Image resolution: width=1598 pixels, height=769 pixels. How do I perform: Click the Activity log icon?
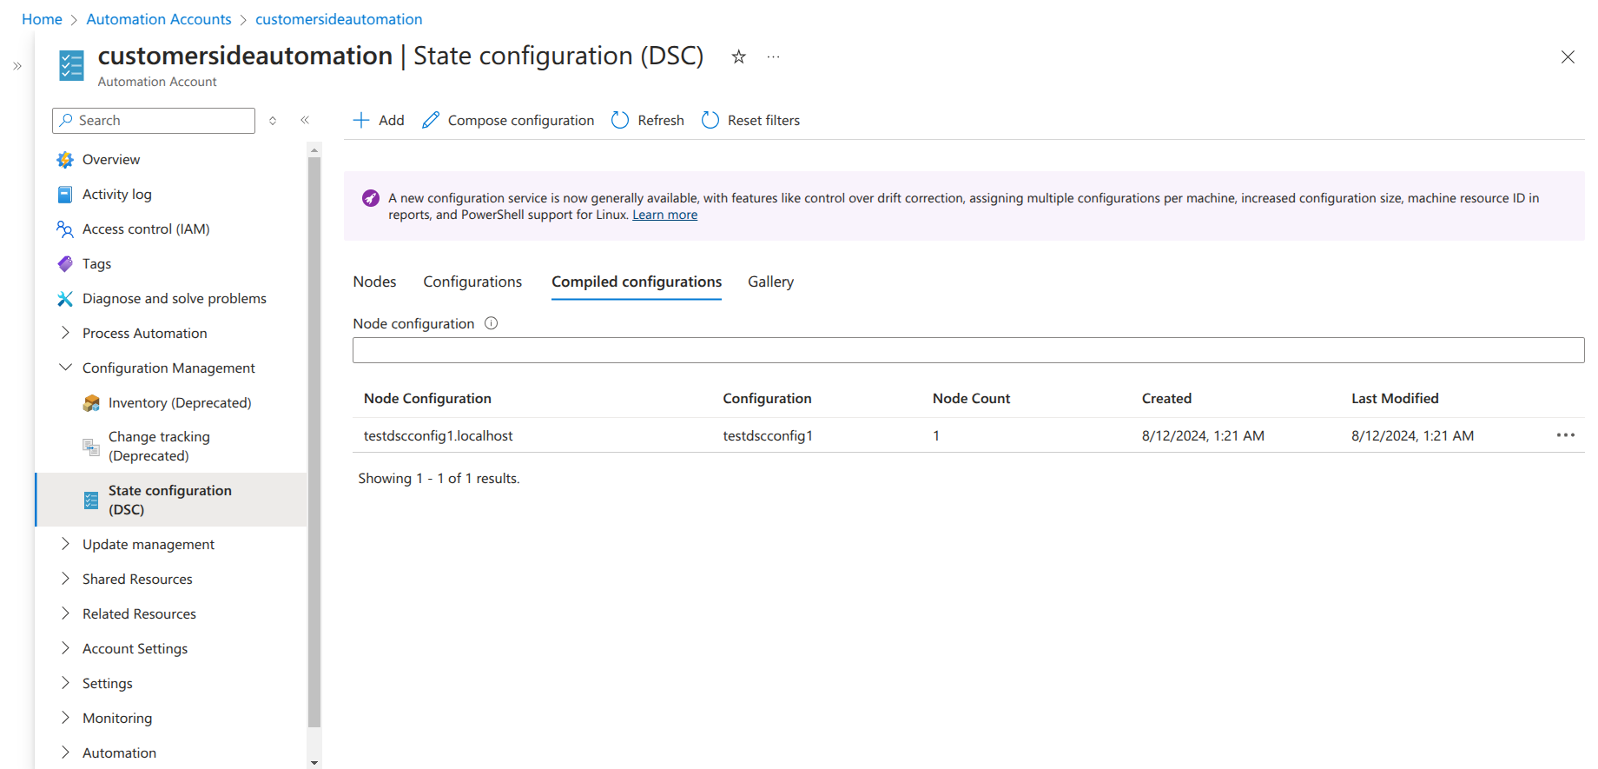tap(65, 195)
